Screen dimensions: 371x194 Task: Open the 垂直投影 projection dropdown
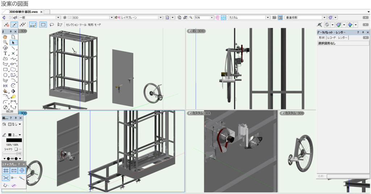(x=325, y=17)
